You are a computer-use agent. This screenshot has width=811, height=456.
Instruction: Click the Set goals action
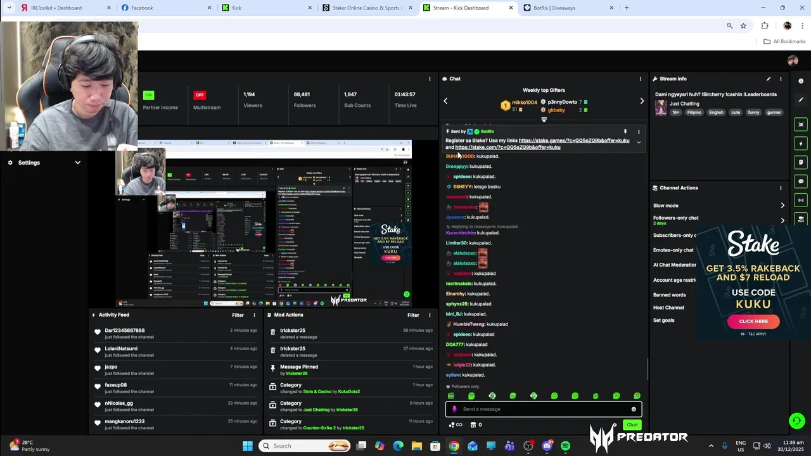(664, 320)
